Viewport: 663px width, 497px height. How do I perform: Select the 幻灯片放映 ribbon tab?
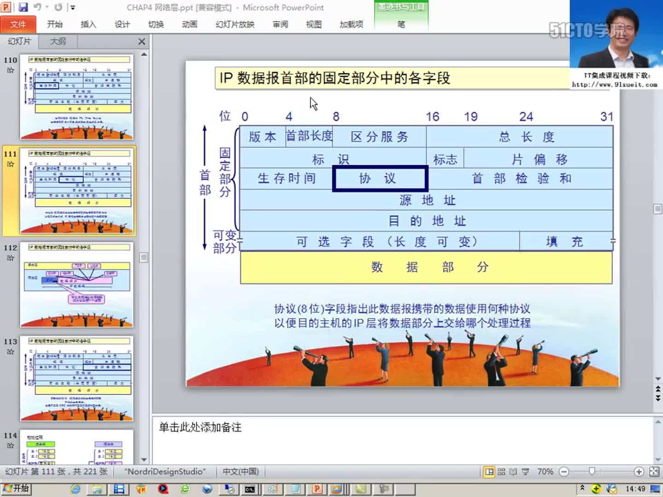(x=235, y=24)
